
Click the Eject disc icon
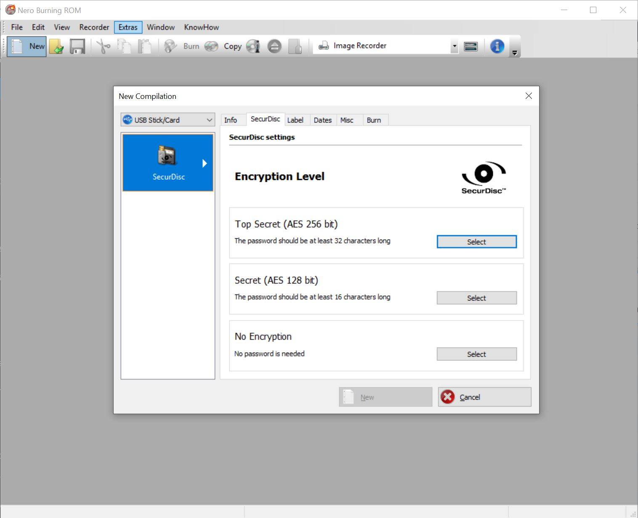click(x=274, y=46)
